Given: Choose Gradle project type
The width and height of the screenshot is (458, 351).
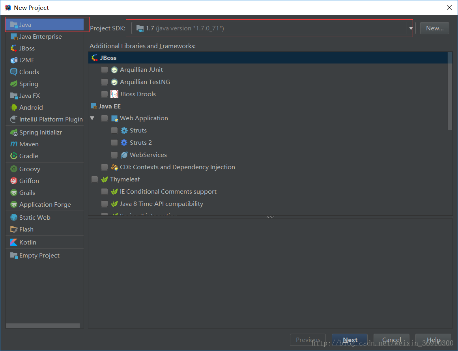Looking at the screenshot, I should click(45, 156).
